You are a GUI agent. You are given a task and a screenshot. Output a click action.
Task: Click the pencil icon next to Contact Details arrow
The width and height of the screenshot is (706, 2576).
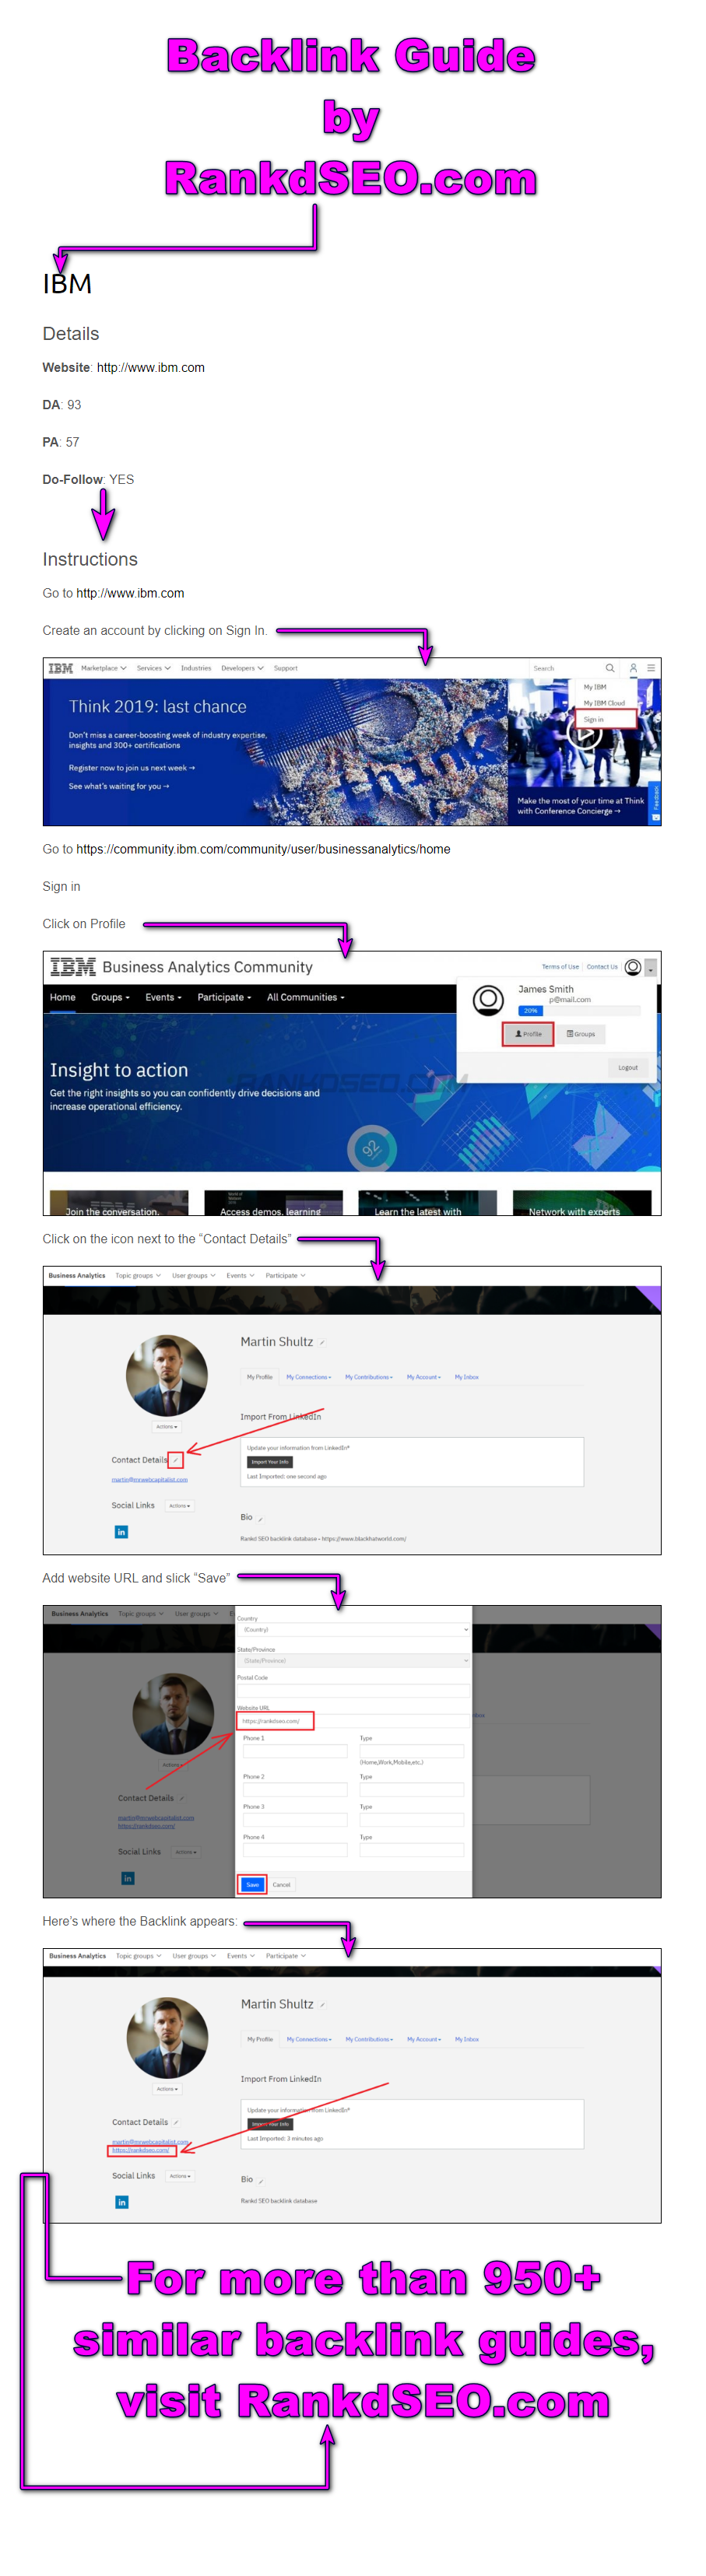tap(176, 1460)
